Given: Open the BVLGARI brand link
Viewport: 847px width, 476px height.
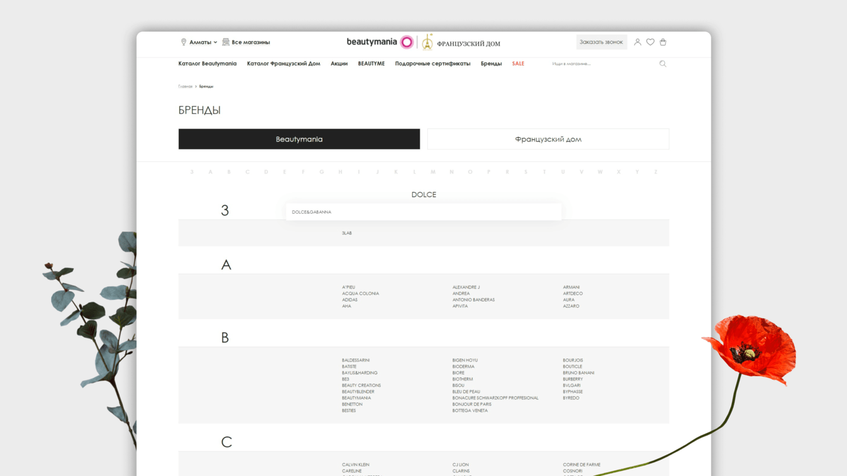Looking at the screenshot, I should (572, 386).
